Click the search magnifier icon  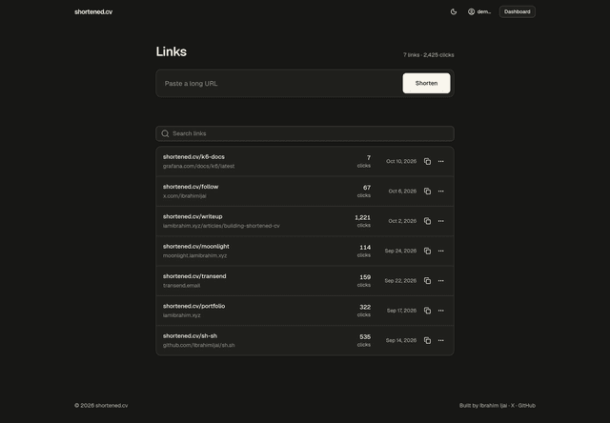[x=165, y=133]
